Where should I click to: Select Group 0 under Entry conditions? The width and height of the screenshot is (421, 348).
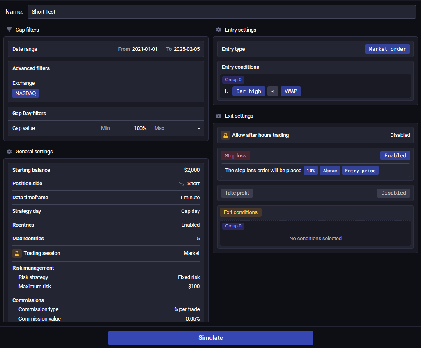pos(233,80)
